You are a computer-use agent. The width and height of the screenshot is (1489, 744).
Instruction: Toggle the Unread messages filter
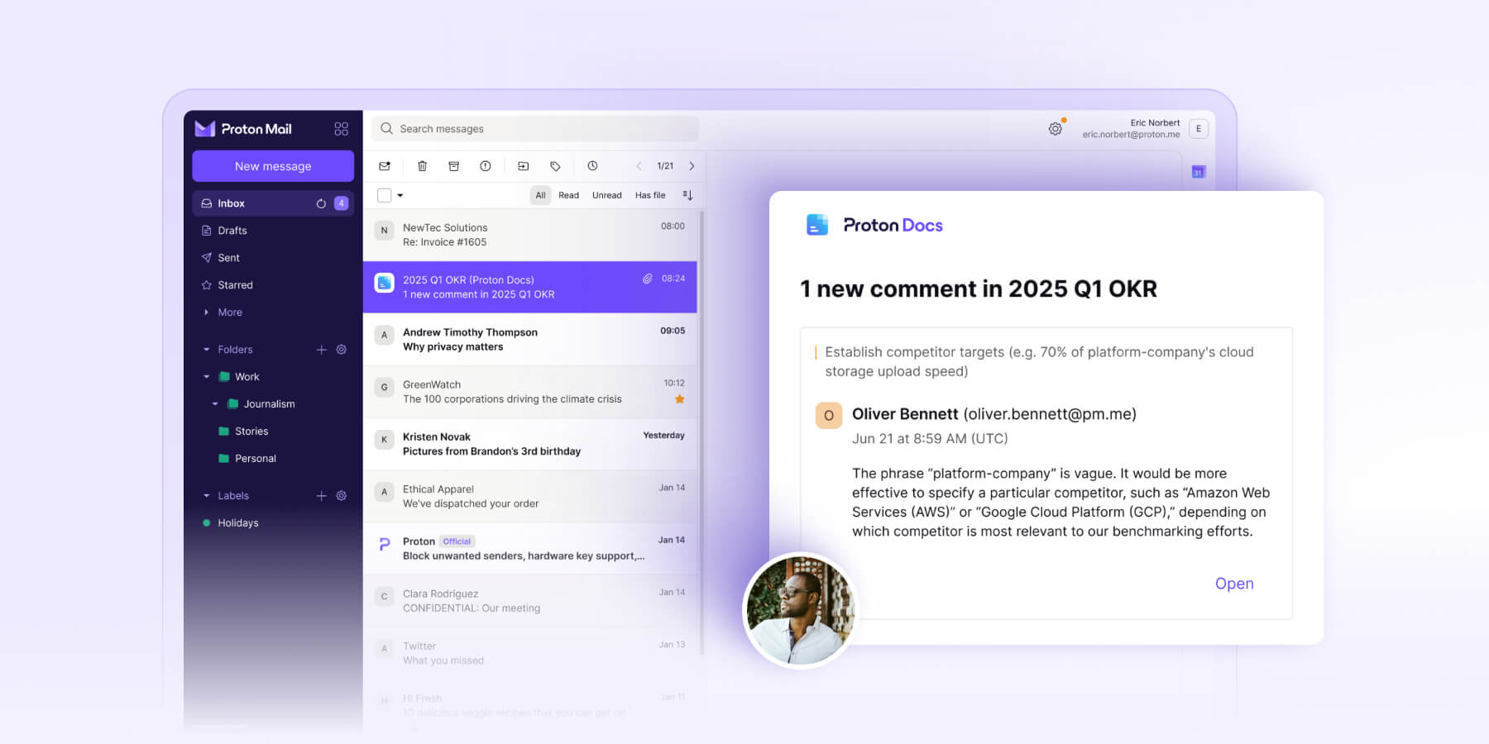(606, 195)
